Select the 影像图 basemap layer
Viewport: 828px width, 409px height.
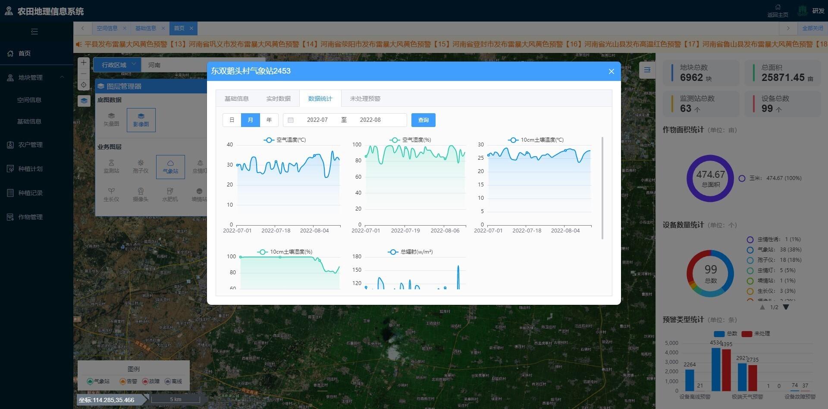(x=141, y=120)
